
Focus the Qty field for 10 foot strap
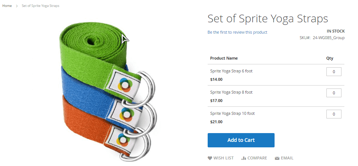[x=334, y=114]
